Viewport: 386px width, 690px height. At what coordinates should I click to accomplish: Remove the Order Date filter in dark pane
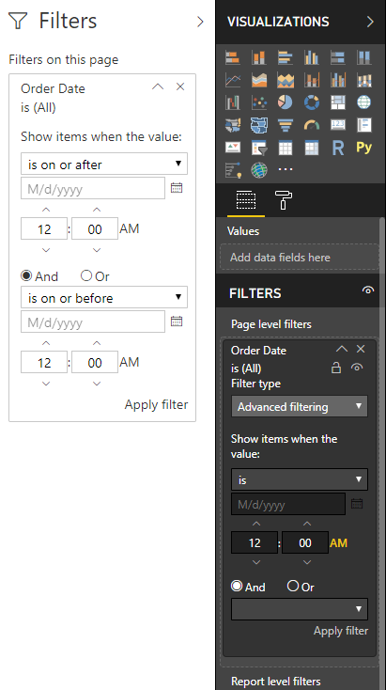pyautogui.click(x=361, y=349)
